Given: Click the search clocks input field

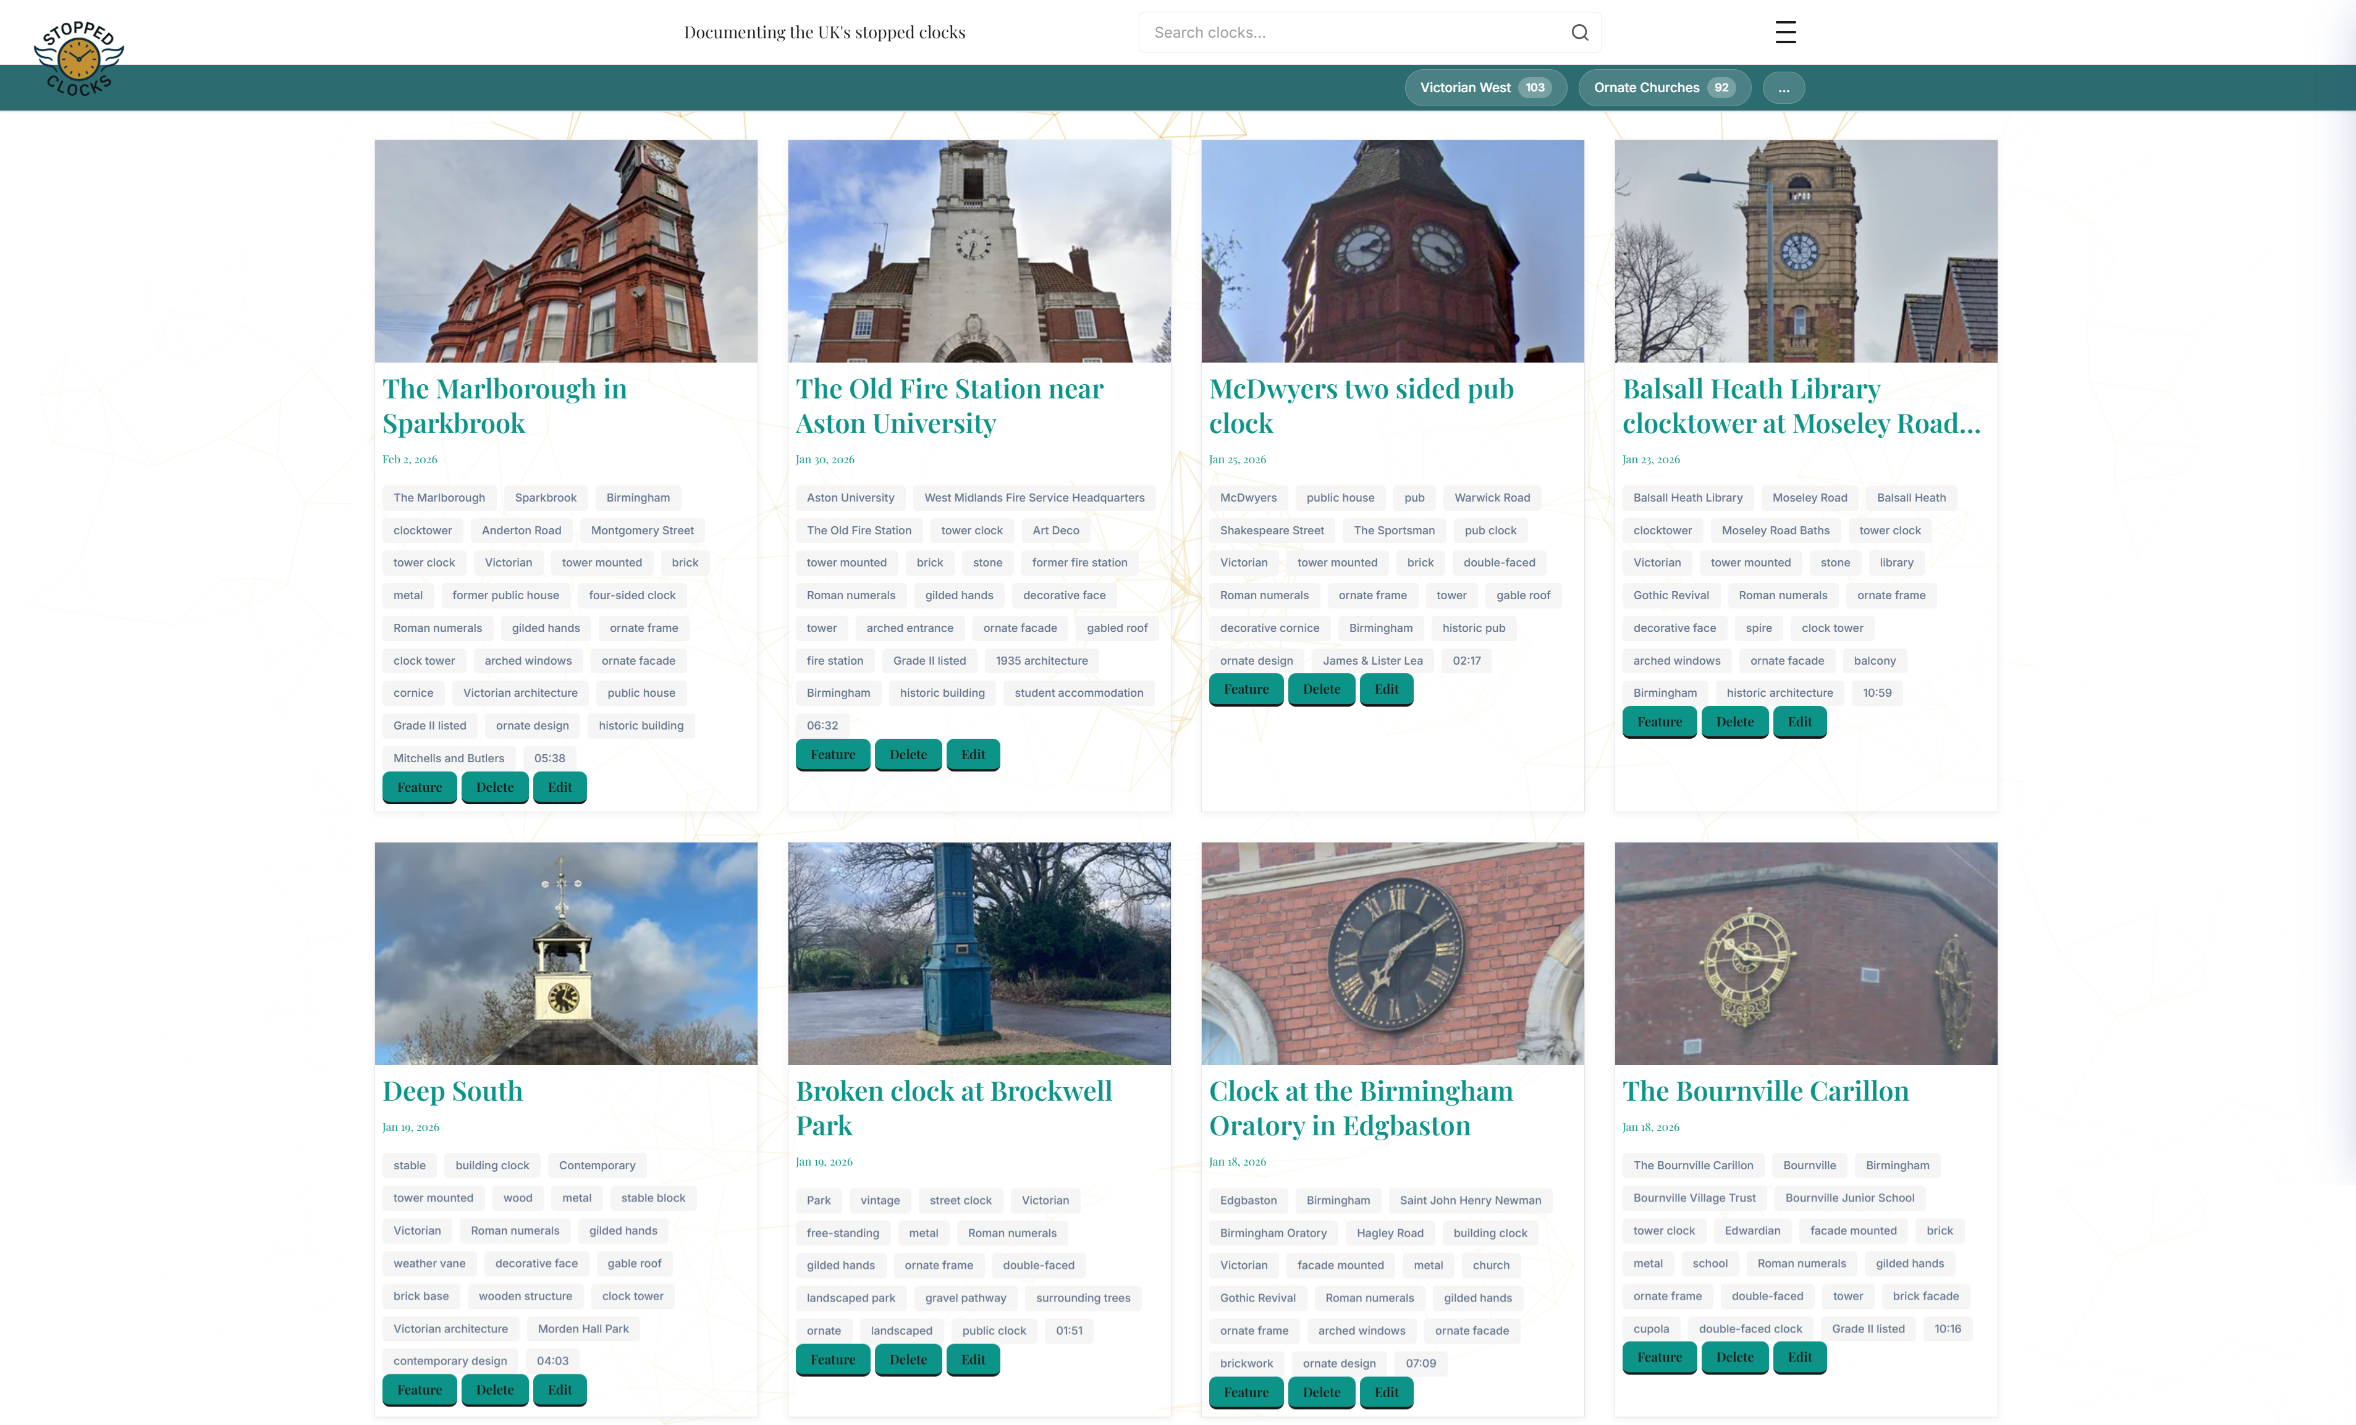Looking at the screenshot, I should point(1338,32).
